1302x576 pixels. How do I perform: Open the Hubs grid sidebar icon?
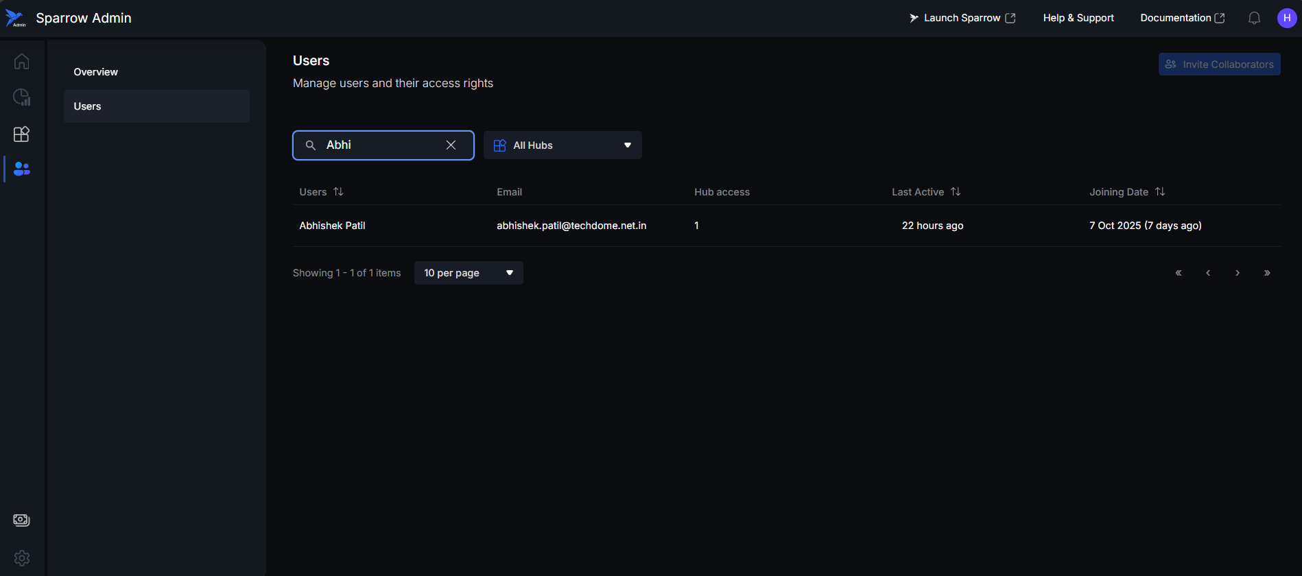point(21,134)
